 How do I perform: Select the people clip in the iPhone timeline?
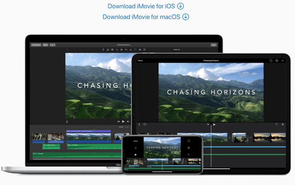[x=139, y=162]
